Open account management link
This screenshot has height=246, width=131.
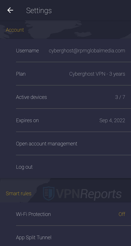pyautogui.click(x=47, y=144)
